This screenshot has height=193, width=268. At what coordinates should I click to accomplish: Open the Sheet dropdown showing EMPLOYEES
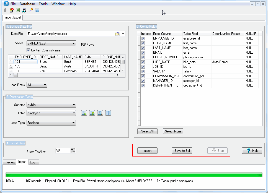point(51,43)
